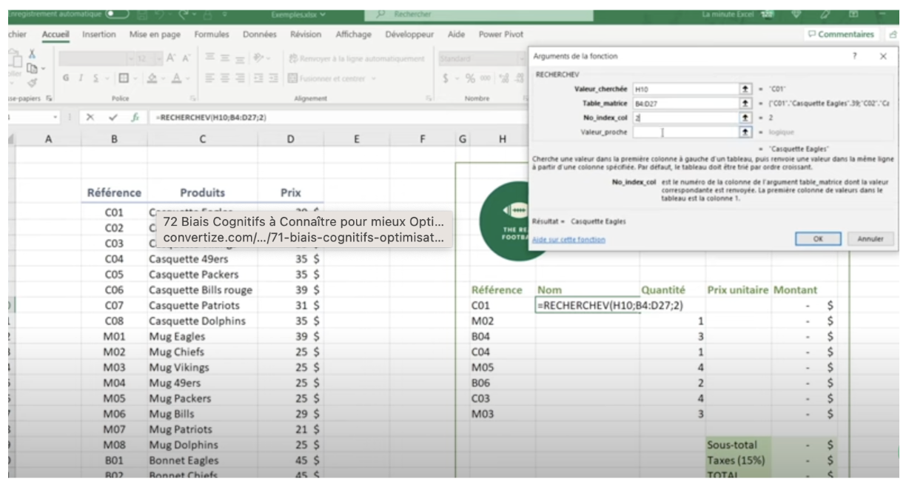Decrease font size with the smaller A

[187, 59]
